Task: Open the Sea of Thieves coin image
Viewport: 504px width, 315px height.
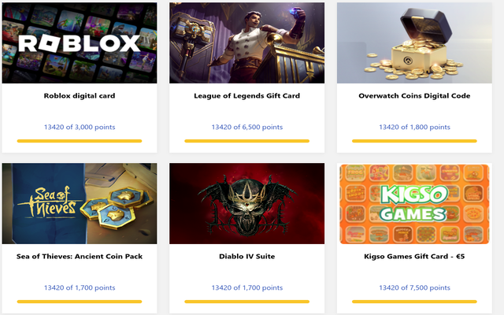Action: pyautogui.click(x=79, y=203)
